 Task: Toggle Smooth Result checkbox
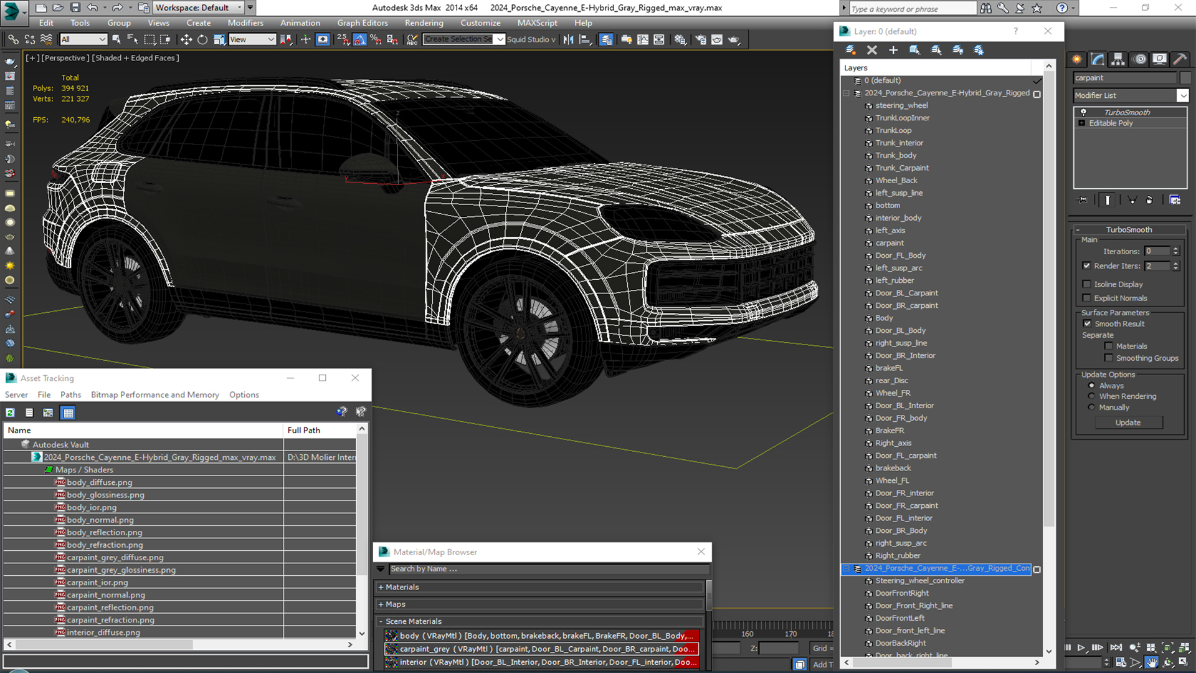(x=1087, y=324)
